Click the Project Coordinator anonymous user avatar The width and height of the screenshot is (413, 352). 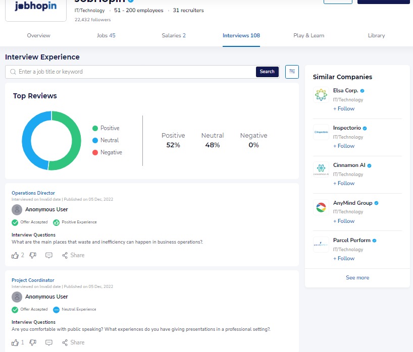pos(17,297)
